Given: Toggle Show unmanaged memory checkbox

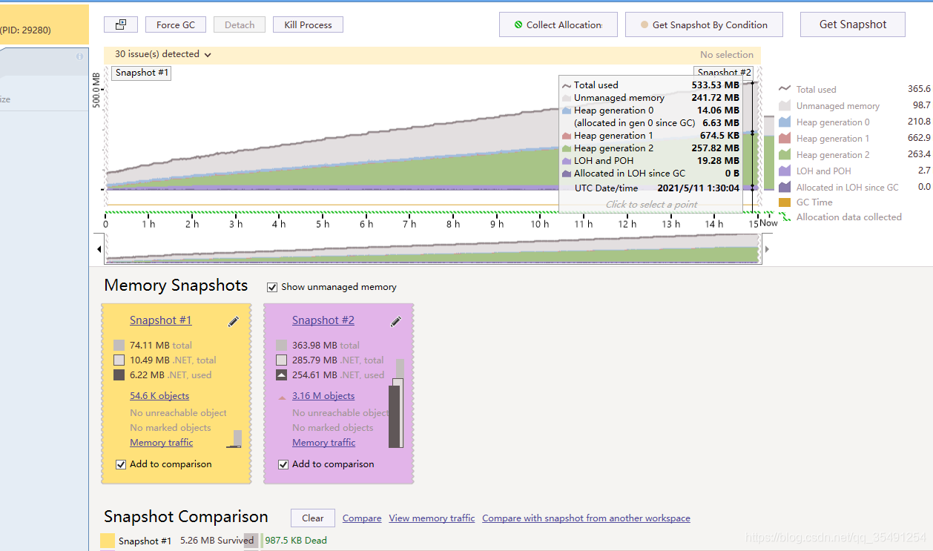Looking at the screenshot, I should (x=272, y=287).
